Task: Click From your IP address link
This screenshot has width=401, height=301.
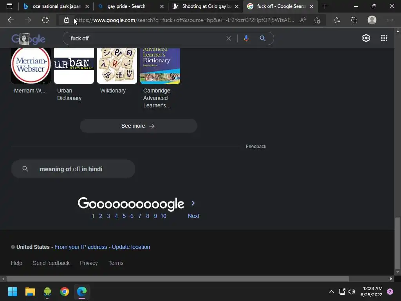Action: coord(81,247)
